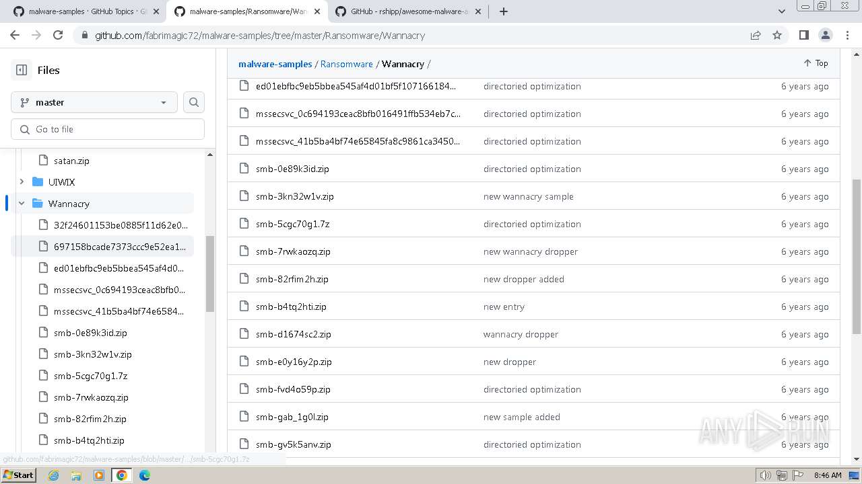Open 'new entry' commit message
The width and height of the screenshot is (862, 484).
click(x=504, y=307)
